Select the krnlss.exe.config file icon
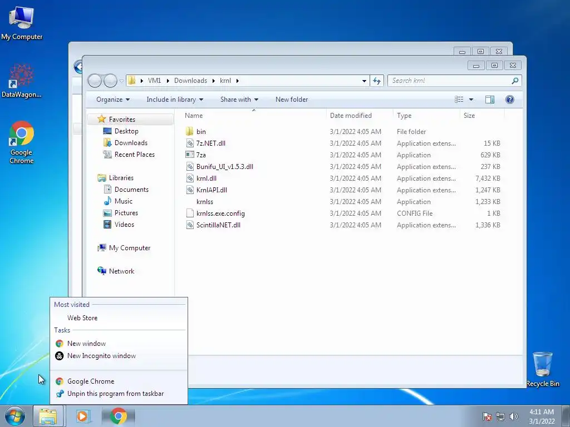 click(190, 213)
